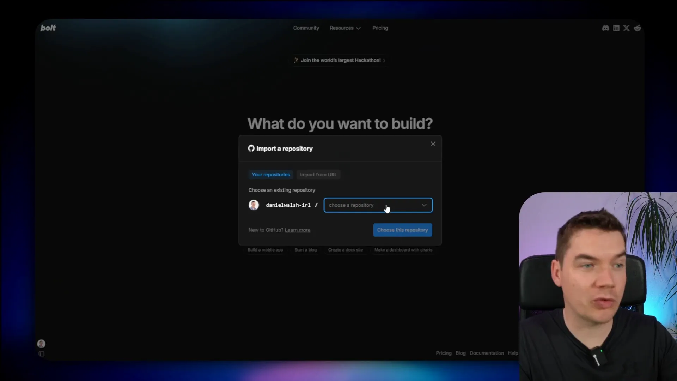The height and width of the screenshot is (381, 677).
Task: Open the footer Help link
Action: pos(513,353)
